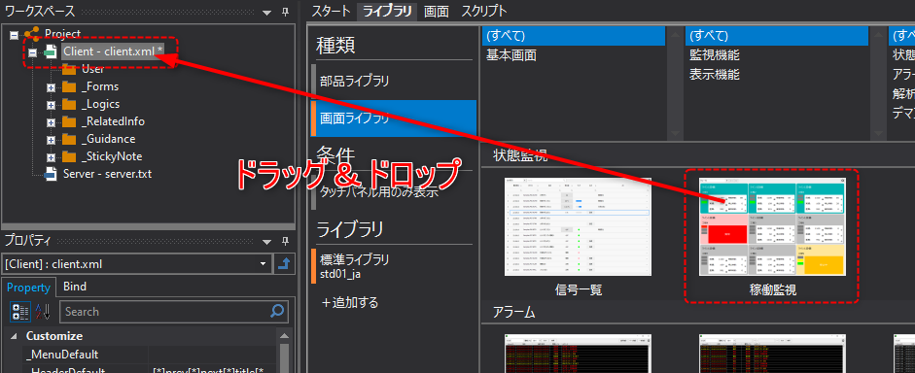Pin the ワークスペース panel

pos(285,11)
